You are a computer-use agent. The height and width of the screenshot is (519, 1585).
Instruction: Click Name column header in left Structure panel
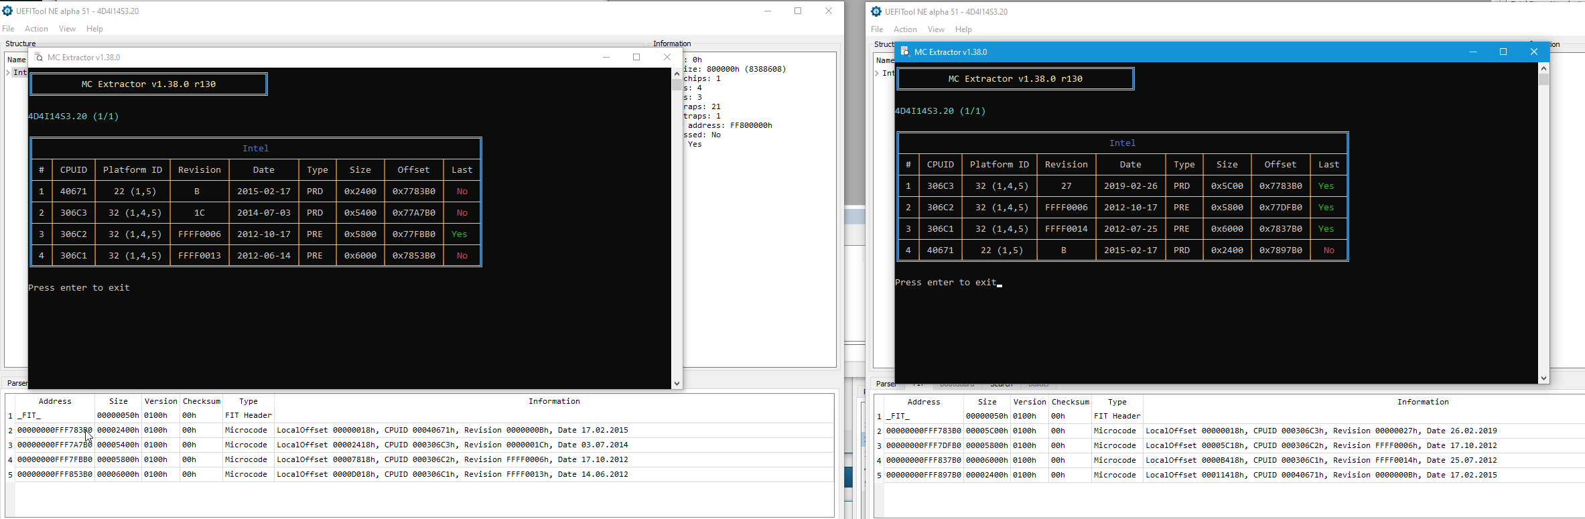click(16, 60)
